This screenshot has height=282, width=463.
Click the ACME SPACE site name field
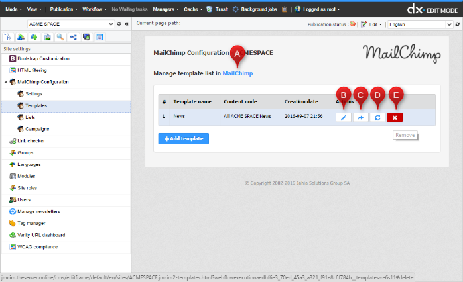(x=67, y=24)
